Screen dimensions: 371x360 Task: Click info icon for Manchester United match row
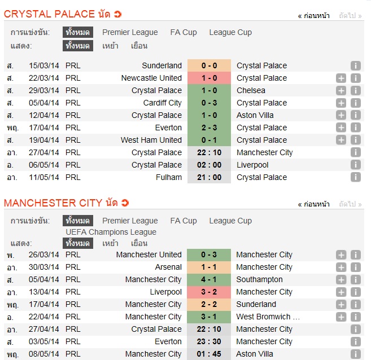[355, 254]
